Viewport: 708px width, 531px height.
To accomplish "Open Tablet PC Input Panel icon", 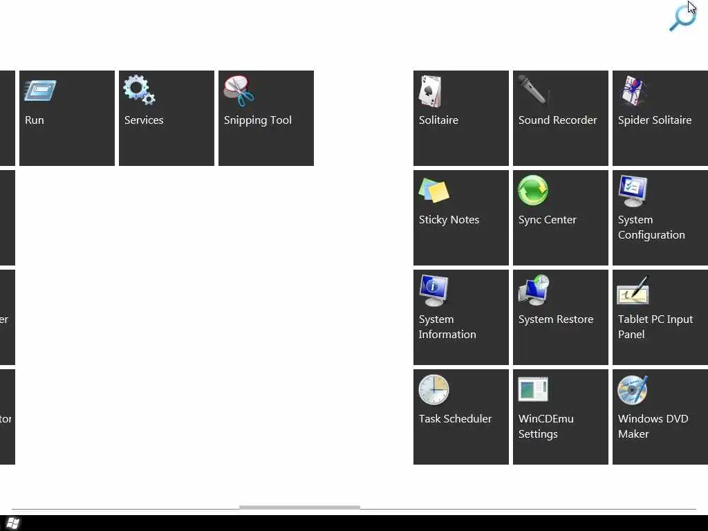I will click(633, 290).
